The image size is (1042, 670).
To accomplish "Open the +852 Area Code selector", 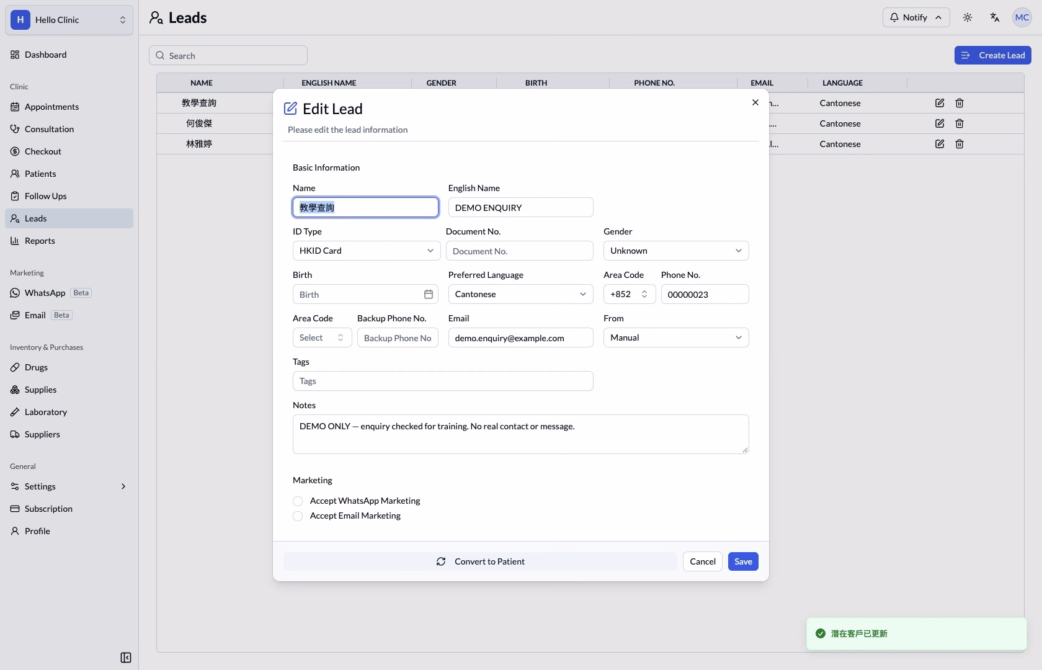I will (630, 294).
